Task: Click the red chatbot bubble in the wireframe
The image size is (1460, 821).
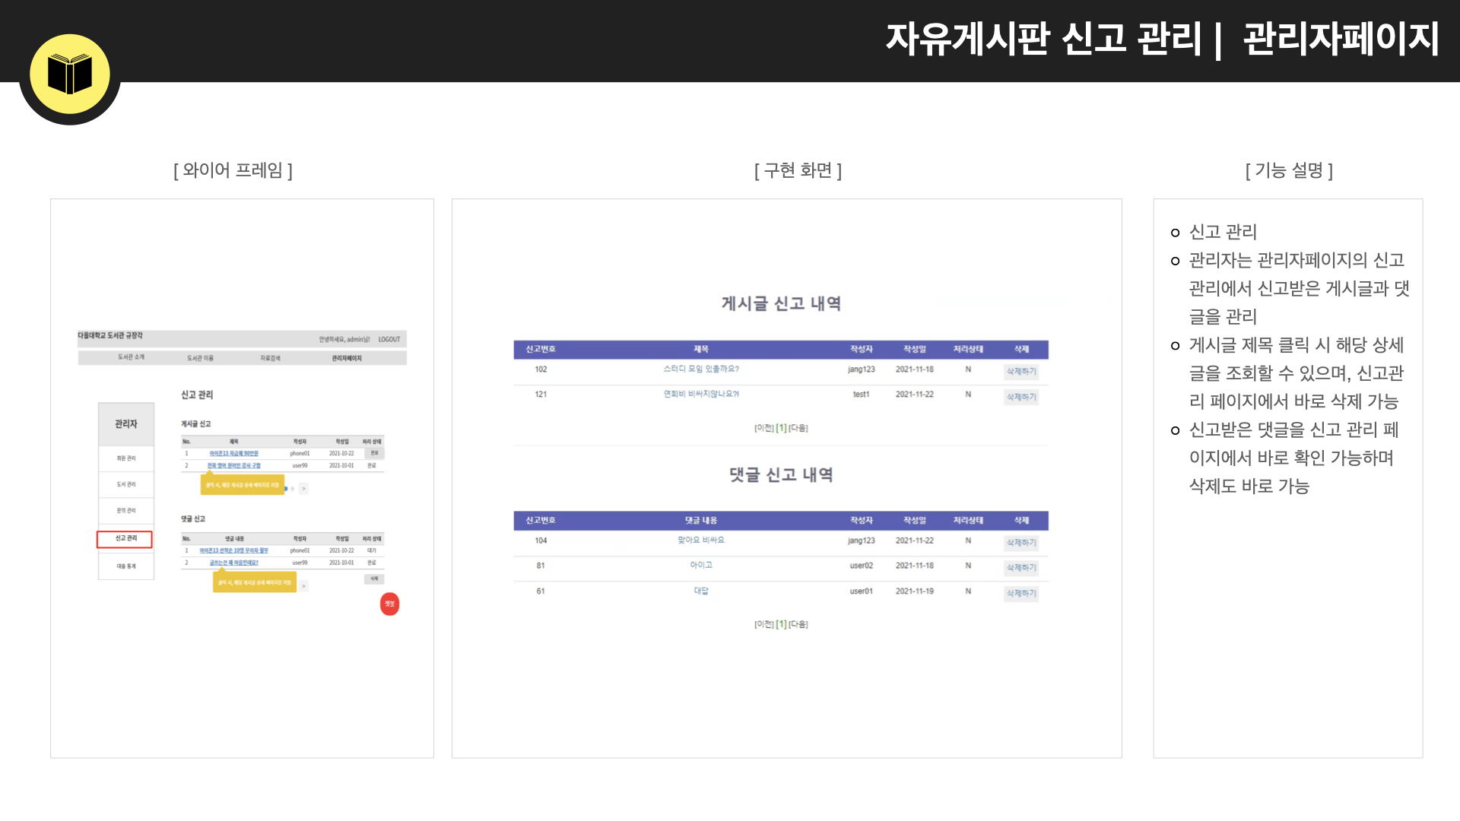Action: (x=389, y=604)
